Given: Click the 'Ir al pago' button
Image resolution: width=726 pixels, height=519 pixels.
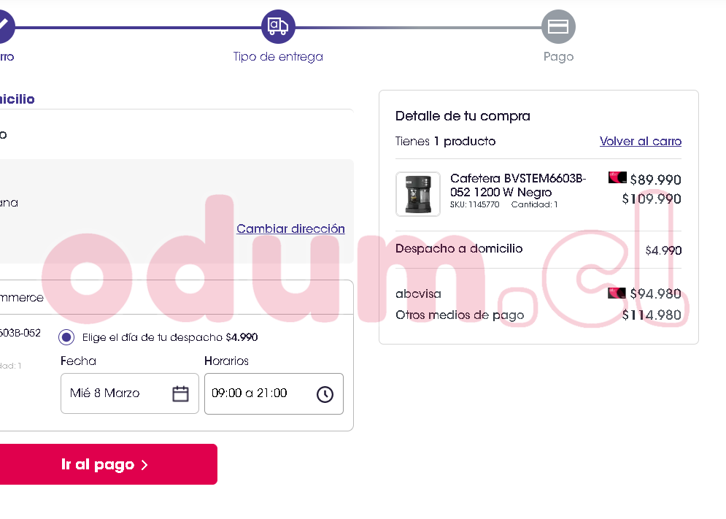Looking at the screenshot, I should click(x=108, y=464).
